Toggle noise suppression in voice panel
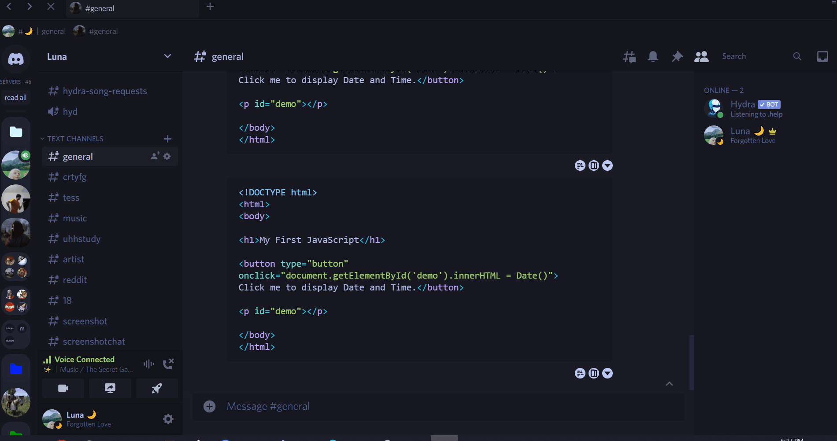This screenshot has height=441, width=837. click(148, 364)
